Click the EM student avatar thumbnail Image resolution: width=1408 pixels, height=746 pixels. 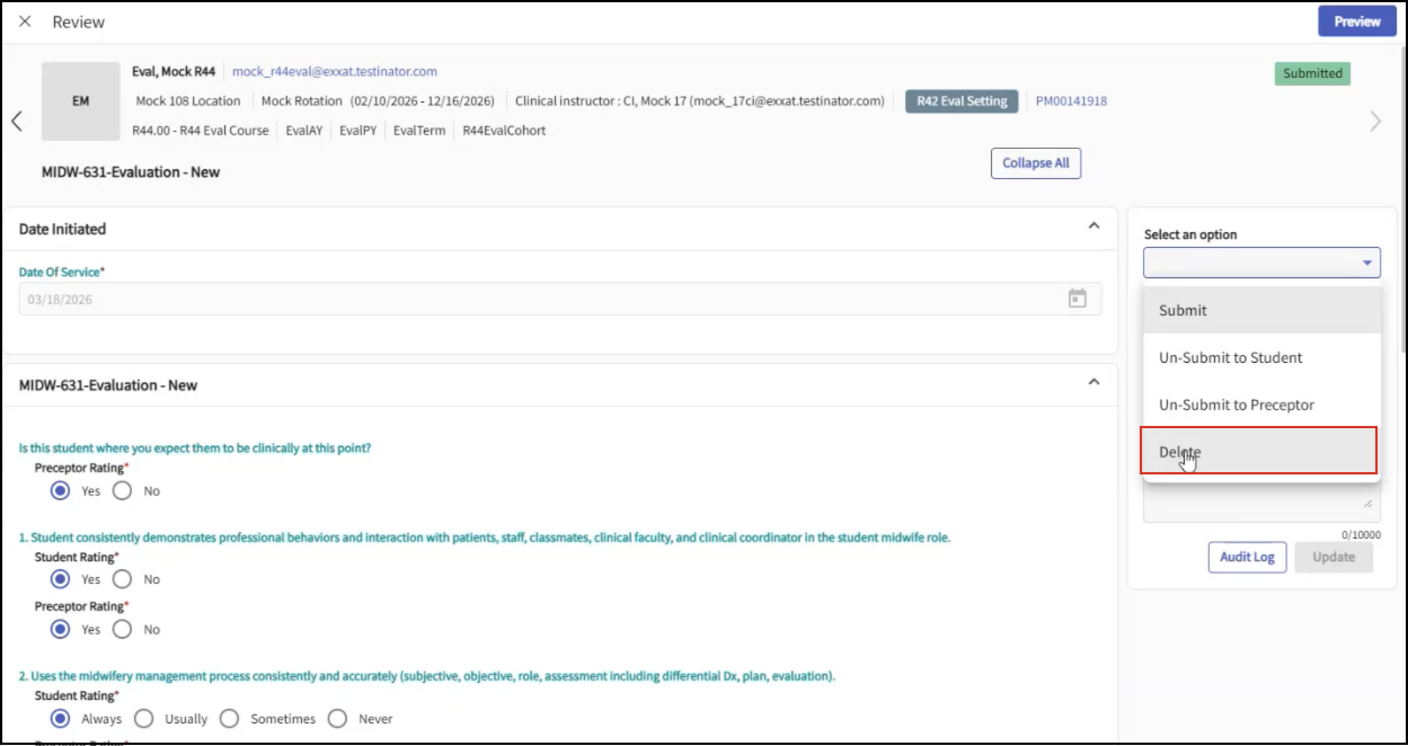pyautogui.click(x=81, y=101)
